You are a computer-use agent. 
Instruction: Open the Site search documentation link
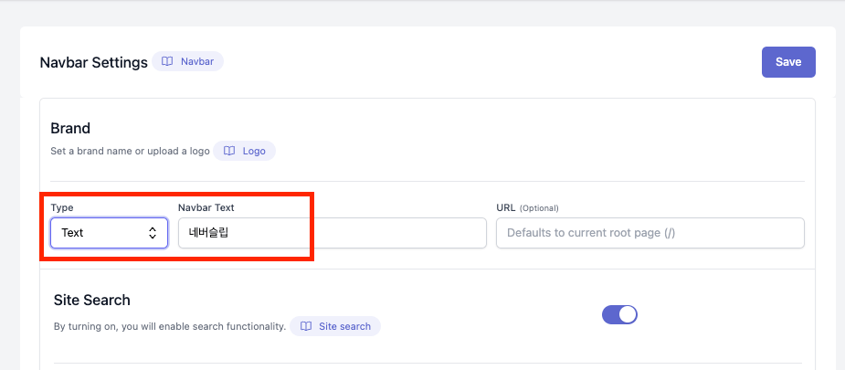pos(335,326)
